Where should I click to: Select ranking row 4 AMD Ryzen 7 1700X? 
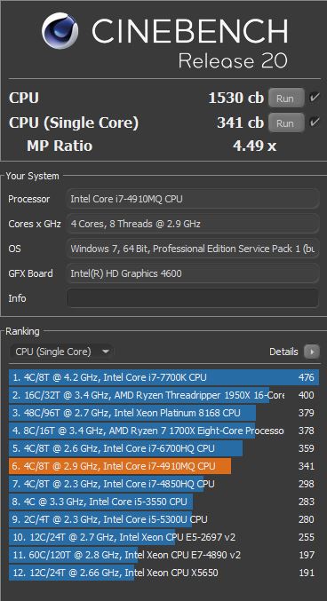pyautogui.click(x=163, y=431)
